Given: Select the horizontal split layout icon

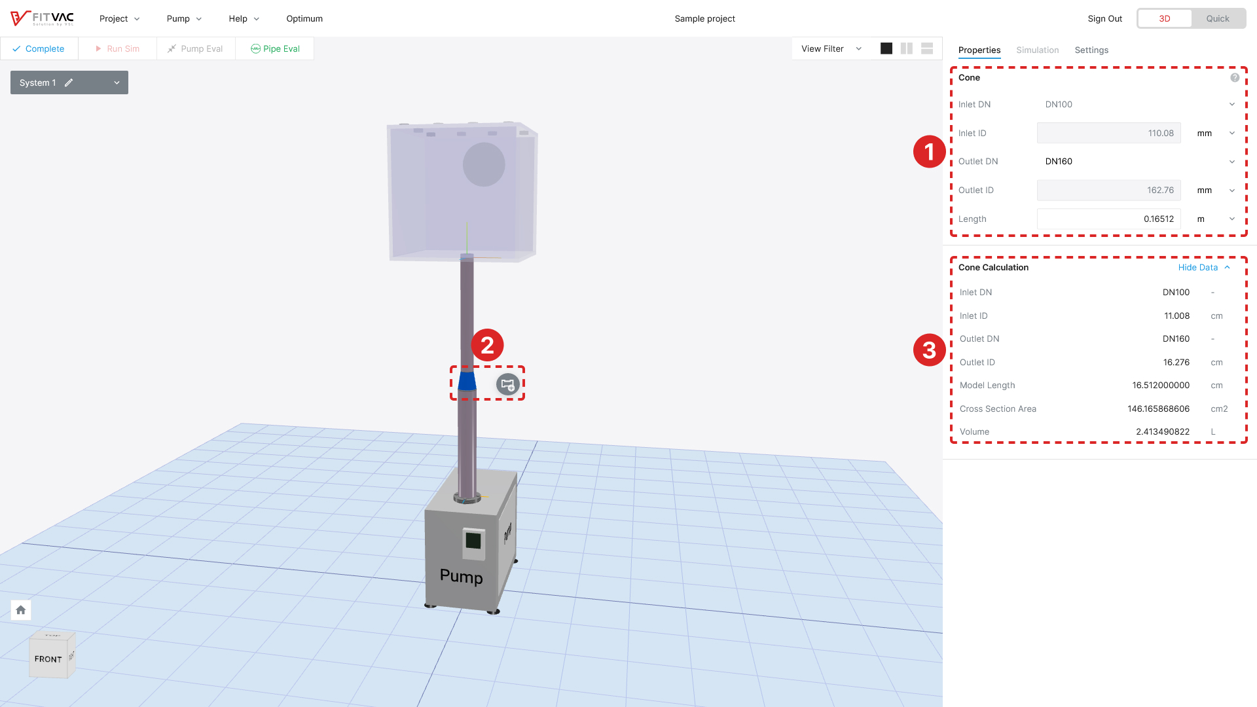Looking at the screenshot, I should click(x=927, y=48).
